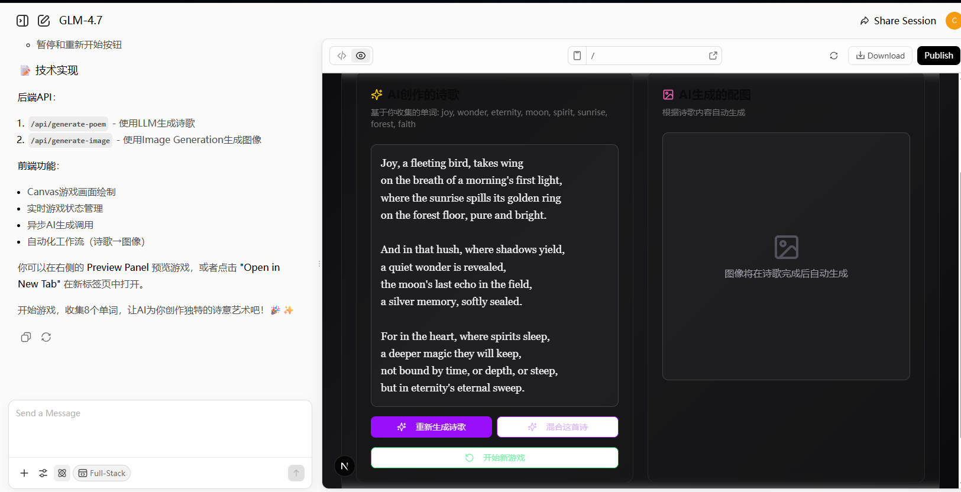
Task: Click the text '图像将在诗歌完成后自动生成'
Action: coord(786,273)
